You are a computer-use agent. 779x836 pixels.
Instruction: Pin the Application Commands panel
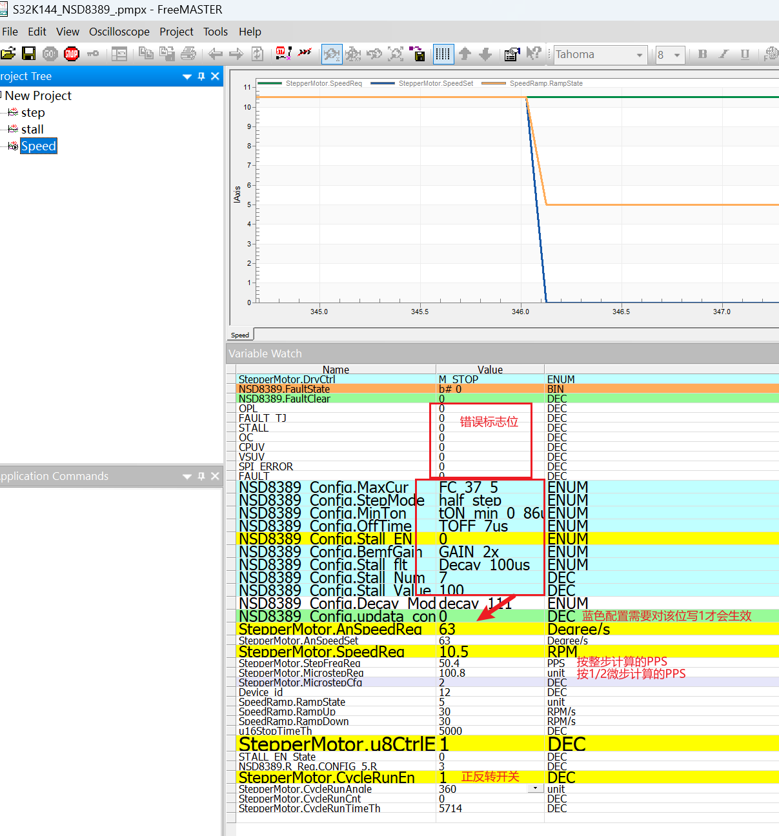[201, 476]
